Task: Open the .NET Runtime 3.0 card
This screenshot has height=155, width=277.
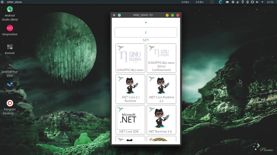Action: click(x=161, y=120)
